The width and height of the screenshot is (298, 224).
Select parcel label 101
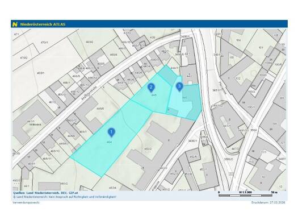pyautogui.click(x=261, y=48)
